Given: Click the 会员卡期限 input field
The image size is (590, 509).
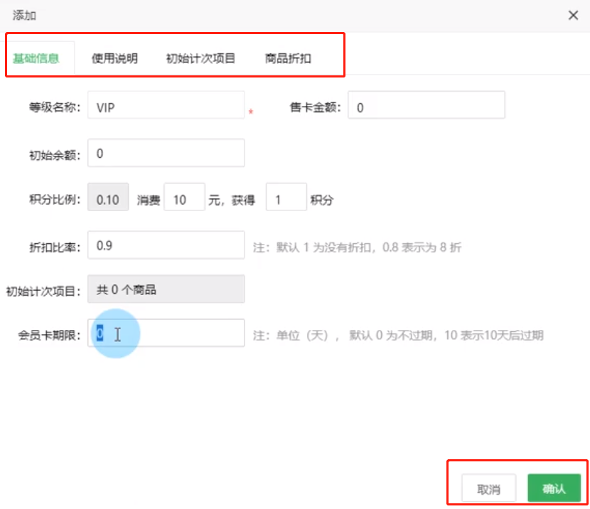Looking at the screenshot, I should click(x=166, y=333).
